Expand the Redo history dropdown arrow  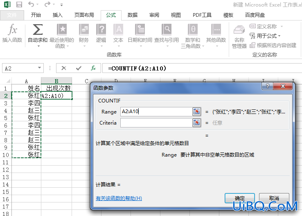point(54,4)
